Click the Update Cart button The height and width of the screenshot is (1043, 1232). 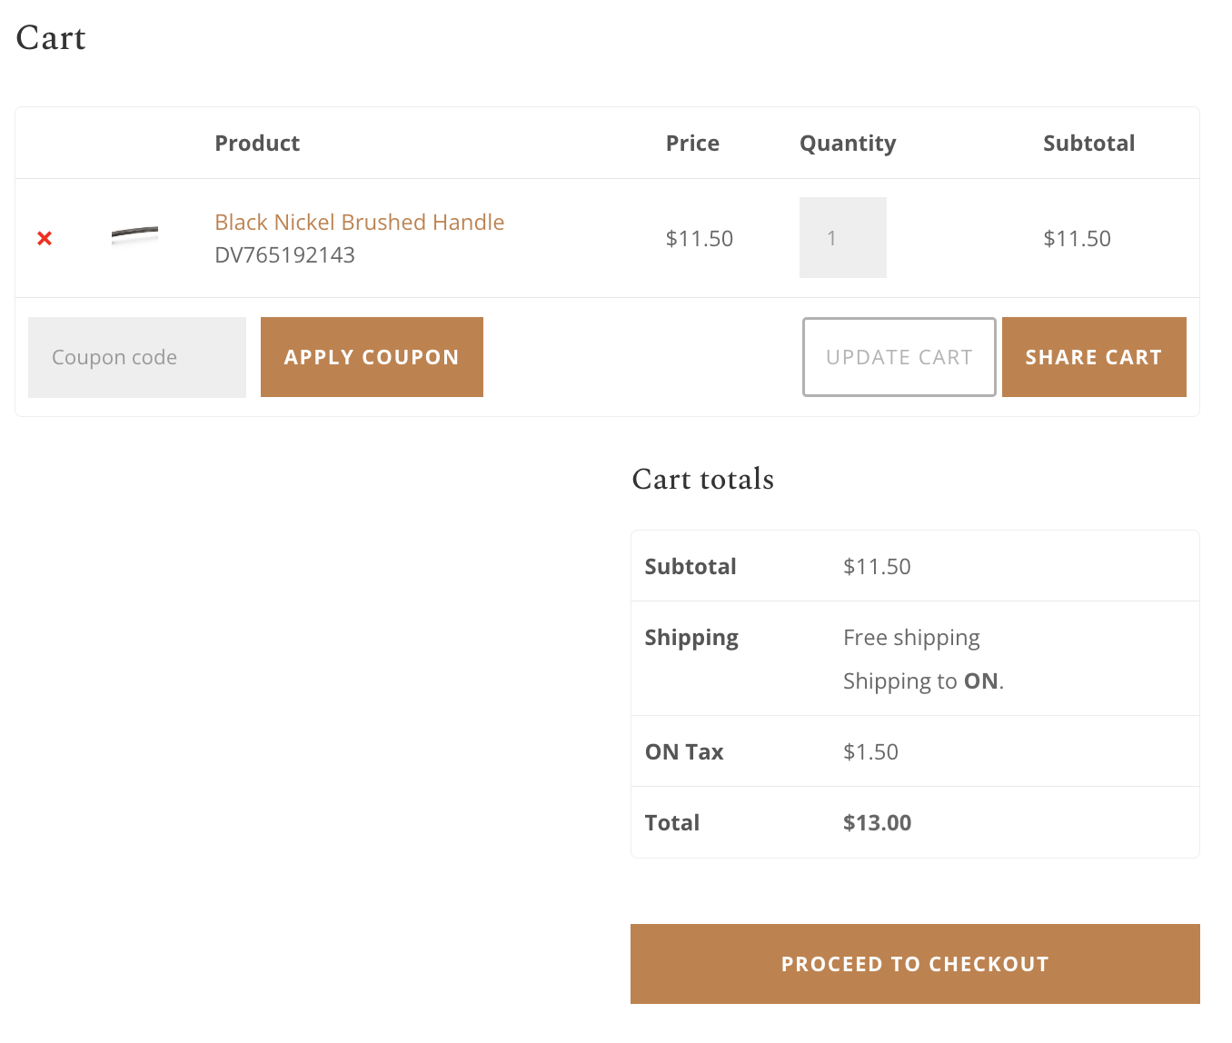click(899, 357)
